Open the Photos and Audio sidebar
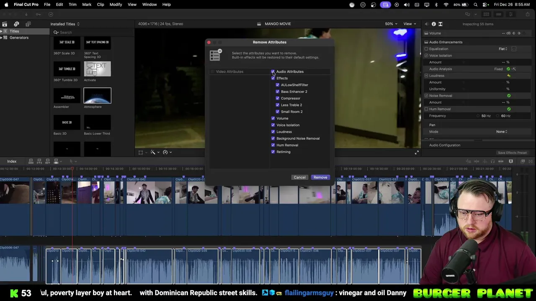Image resolution: width=536 pixels, height=301 pixels. (16, 24)
